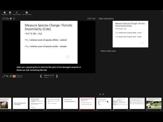
Task: Click the 07:23 elapsed timer readout
Action: 5,18
